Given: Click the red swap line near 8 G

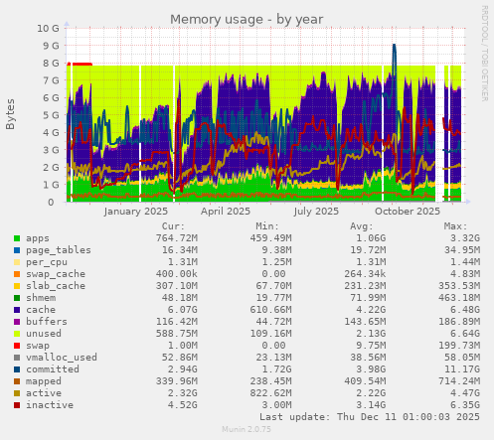Looking at the screenshot, I should [x=80, y=64].
